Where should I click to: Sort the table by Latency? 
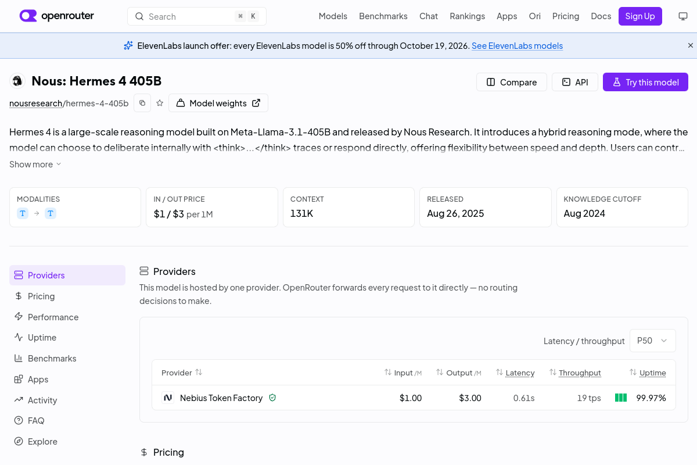[515, 373]
